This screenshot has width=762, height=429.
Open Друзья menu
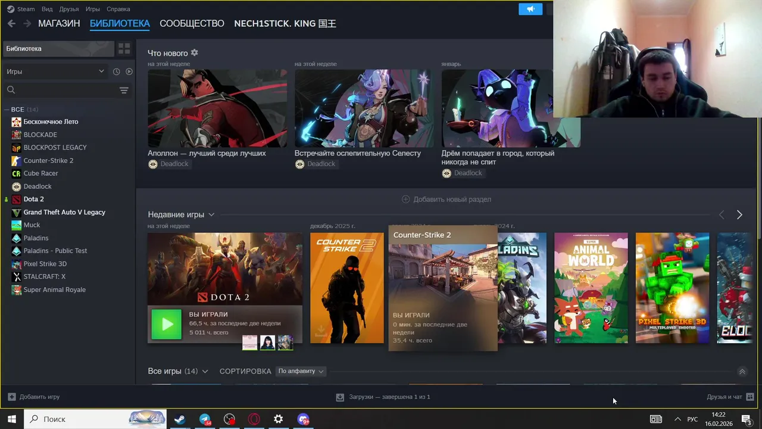[69, 9]
